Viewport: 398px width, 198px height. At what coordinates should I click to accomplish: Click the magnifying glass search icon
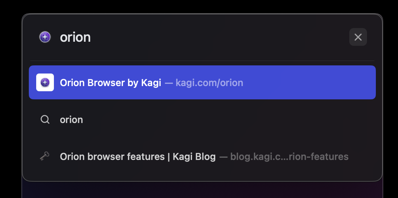45,120
